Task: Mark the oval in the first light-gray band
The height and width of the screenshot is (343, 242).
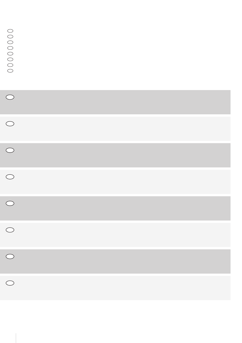Action: click(x=10, y=124)
